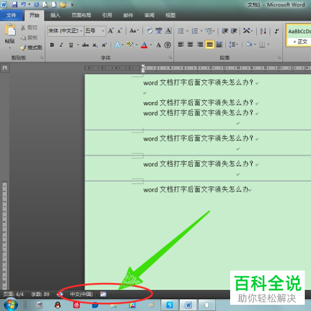Open the font size dropdown (五号)
This screenshot has width=311, height=311.
point(103,31)
